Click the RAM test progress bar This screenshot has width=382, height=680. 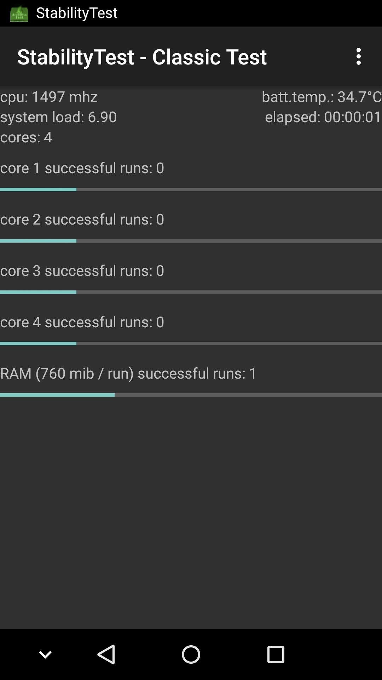pos(191,395)
